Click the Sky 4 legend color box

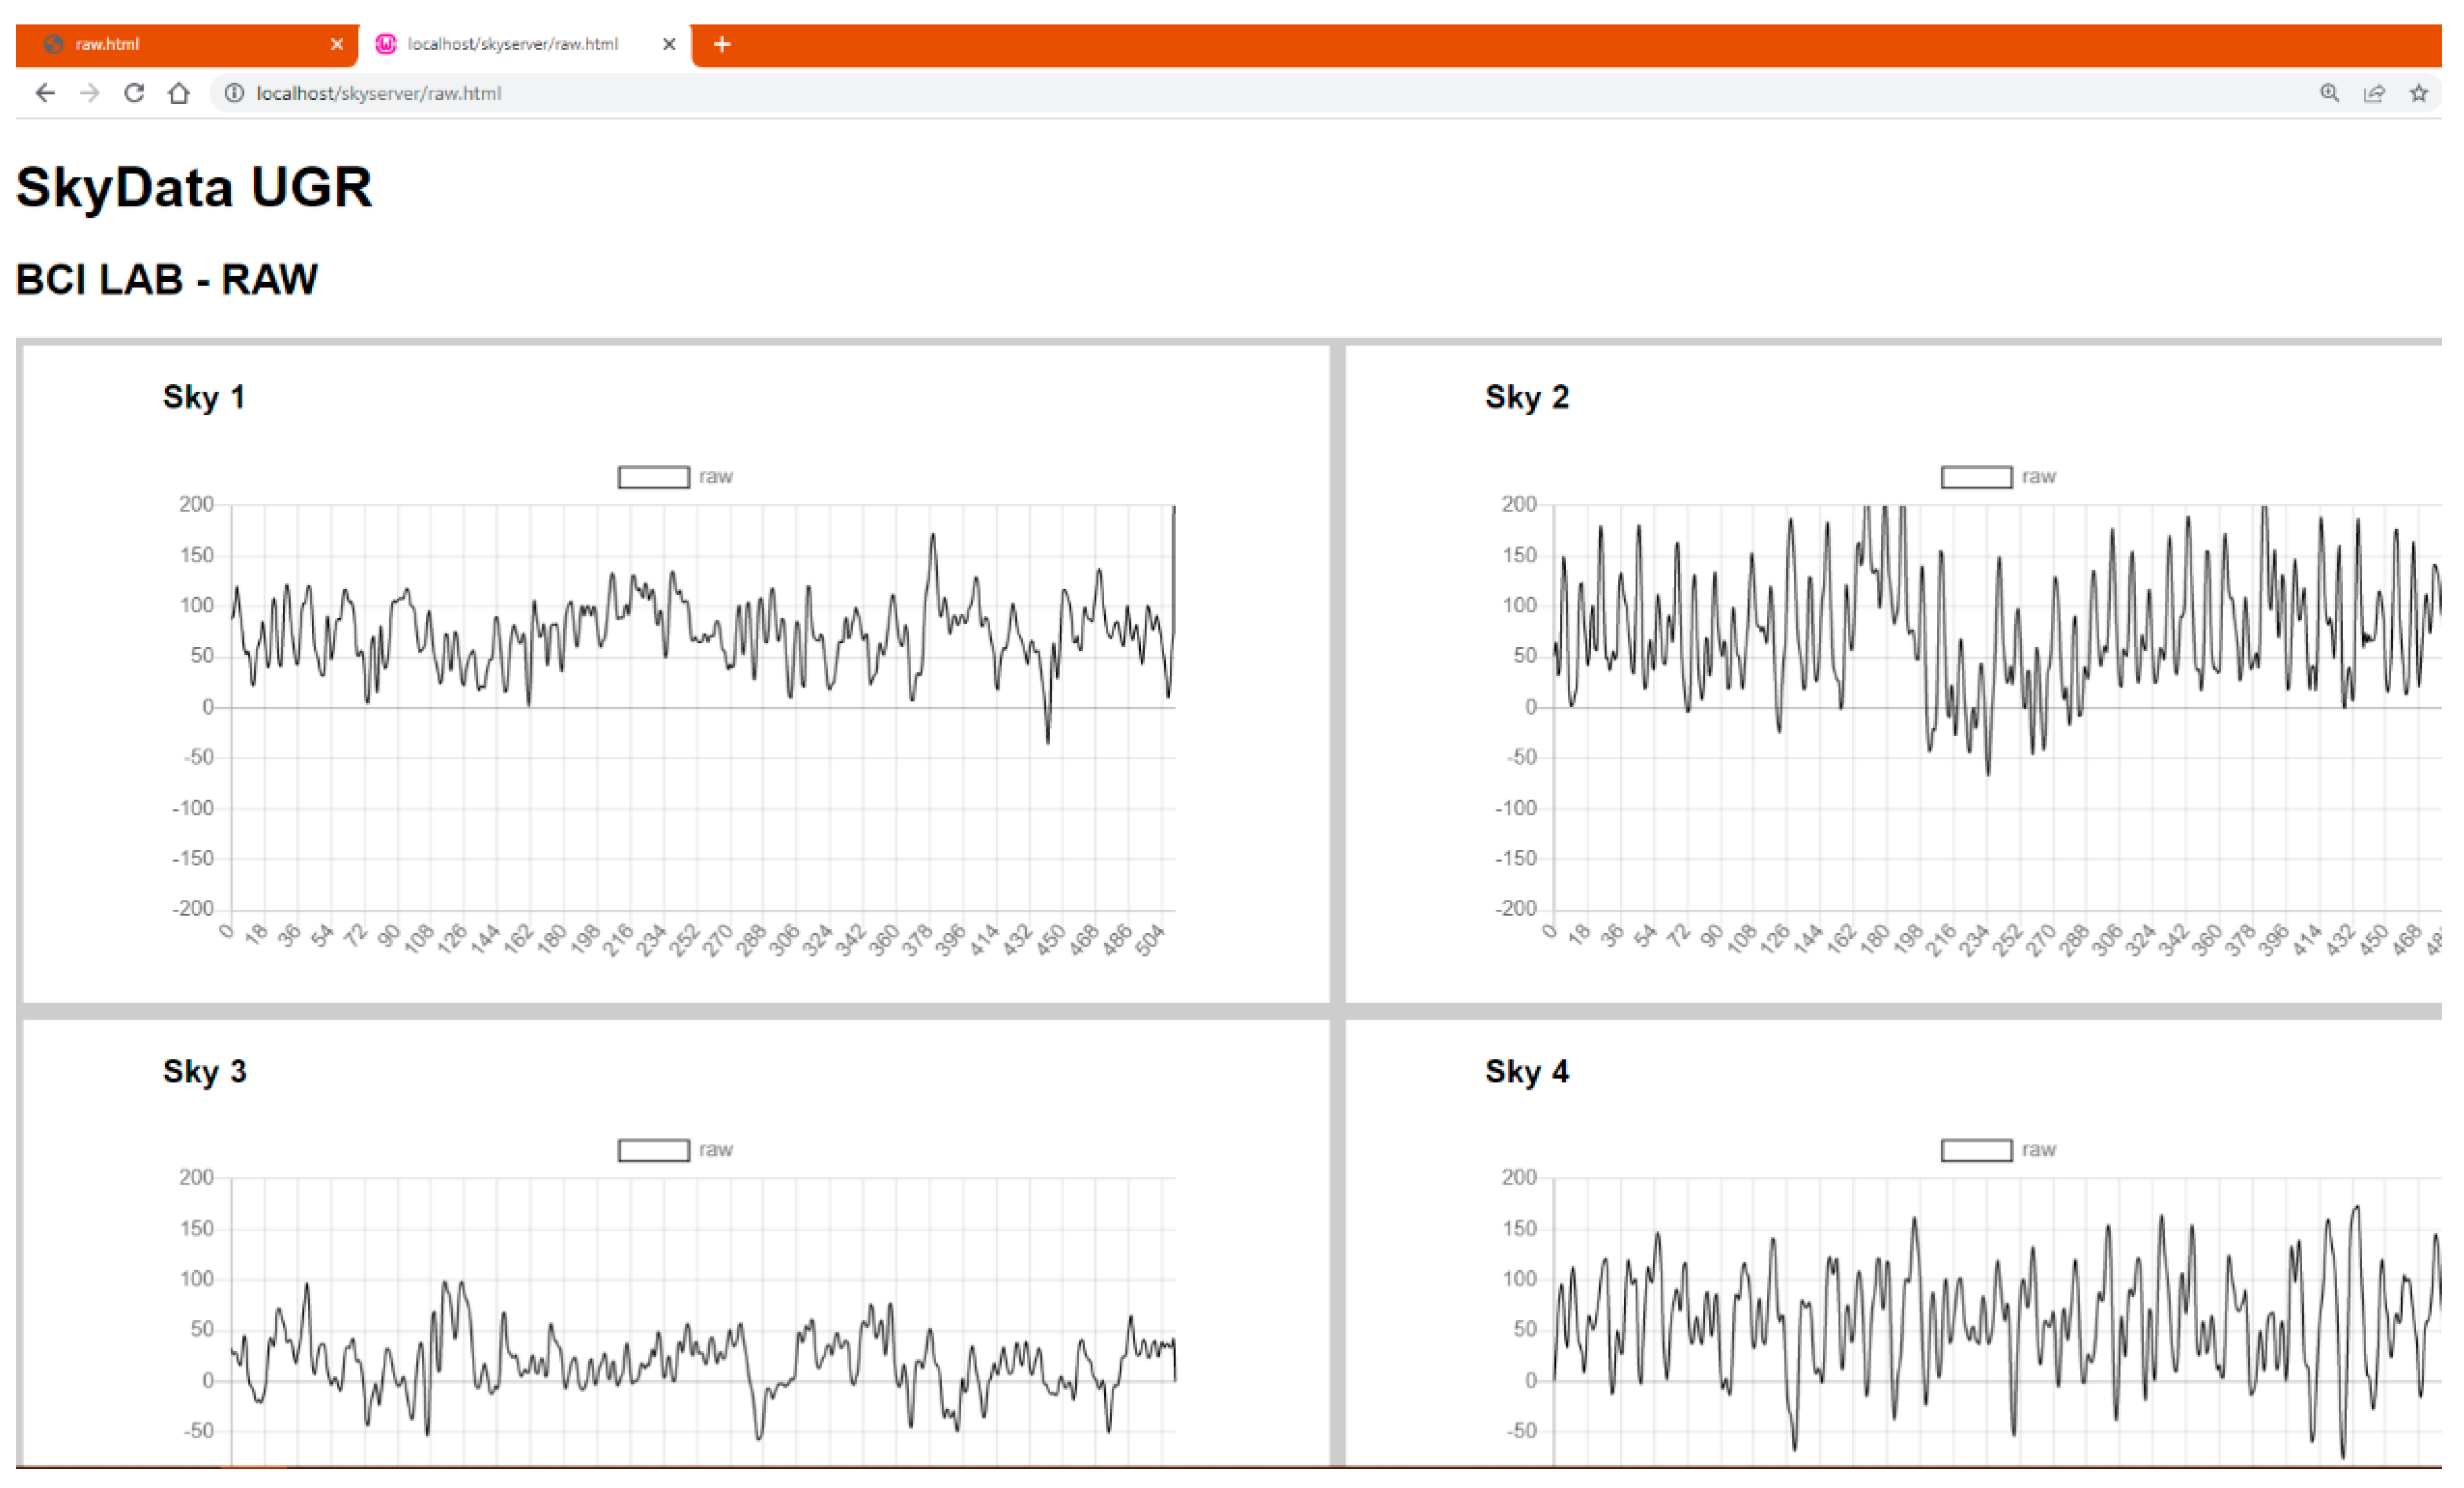(1976, 1150)
